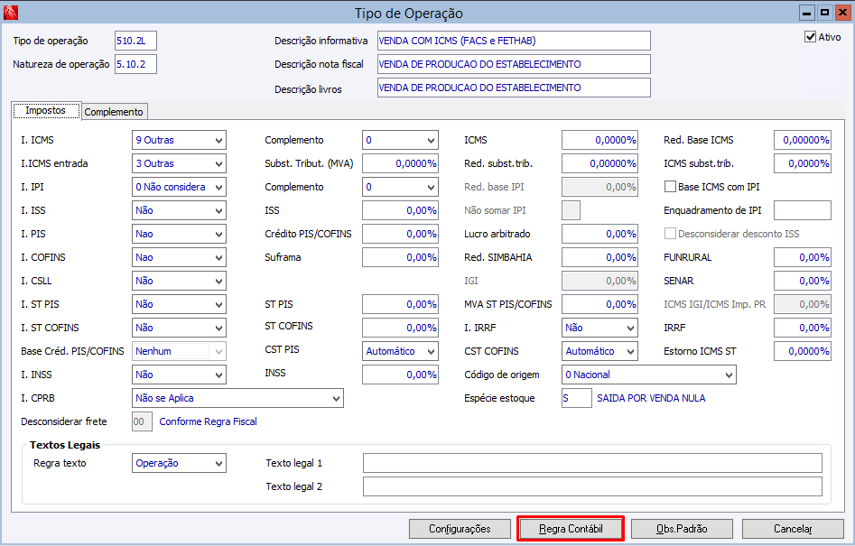Click the Obs.Padrão button
This screenshot has height=546, width=855.
point(682,529)
